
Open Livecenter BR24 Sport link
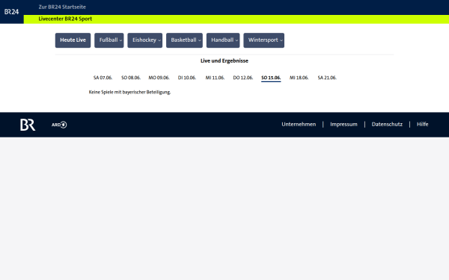[x=65, y=19]
